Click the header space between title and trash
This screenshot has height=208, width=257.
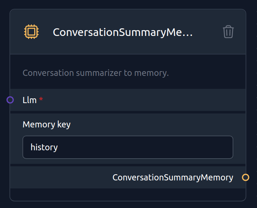click(207, 32)
